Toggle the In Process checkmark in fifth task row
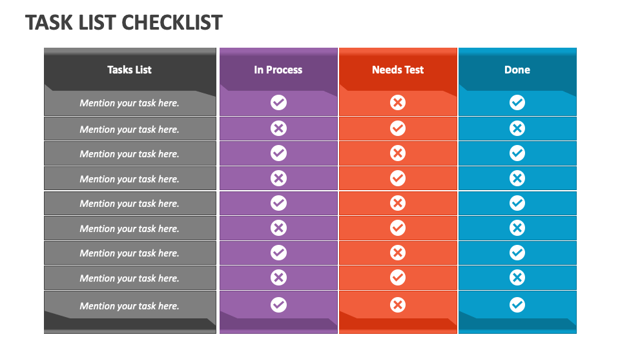Screen dimensions: 620x348 coord(279,203)
